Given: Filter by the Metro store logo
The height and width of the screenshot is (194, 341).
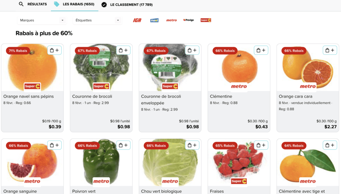Looking at the screenshot, I should (x=171, y=20).
